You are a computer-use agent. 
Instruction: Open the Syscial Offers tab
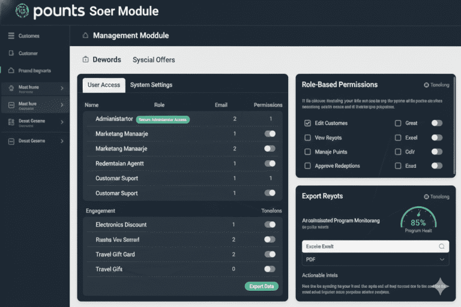click(x=154, y=60)
